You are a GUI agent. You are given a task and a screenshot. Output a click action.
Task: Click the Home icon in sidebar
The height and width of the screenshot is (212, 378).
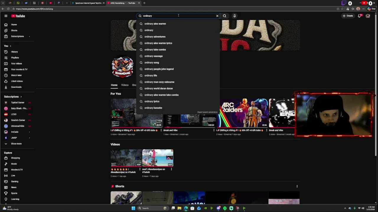[x=6, y=24]
